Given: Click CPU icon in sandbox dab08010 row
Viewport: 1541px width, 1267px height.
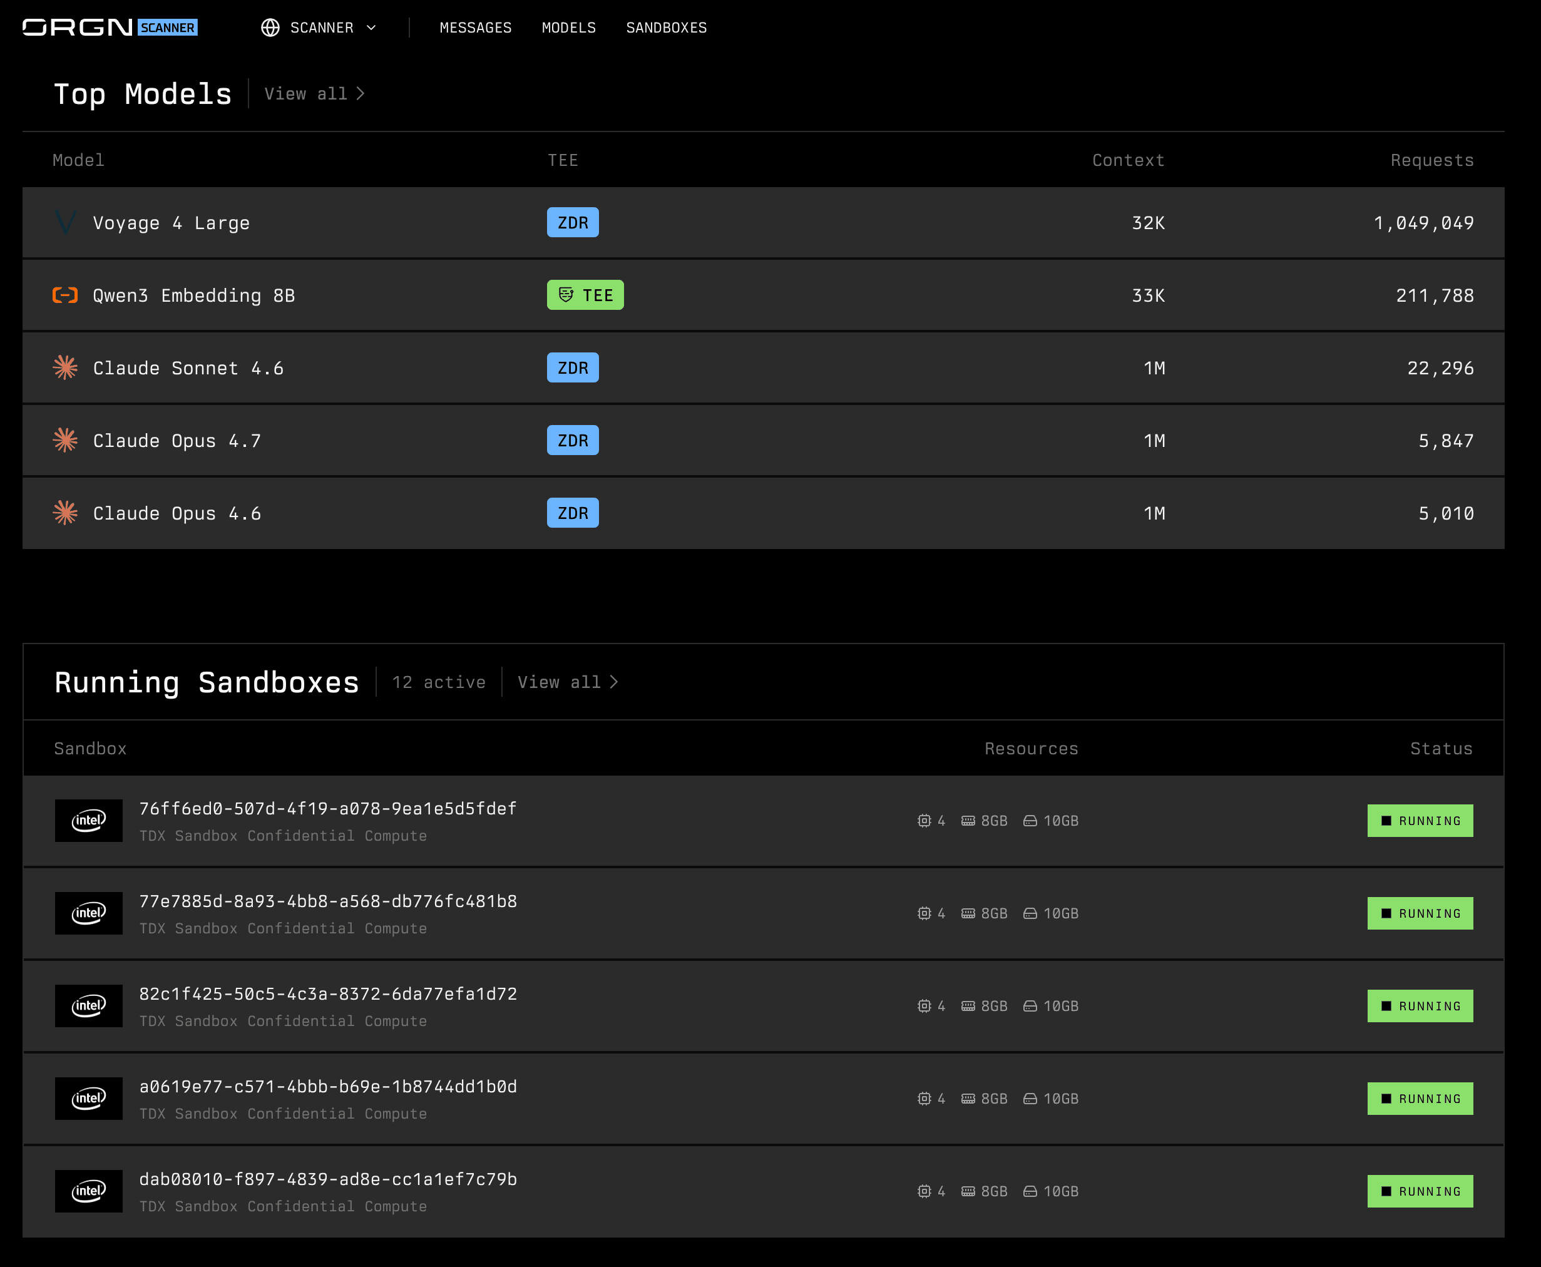Looking at the screenshot, I should coord(924,1192).
